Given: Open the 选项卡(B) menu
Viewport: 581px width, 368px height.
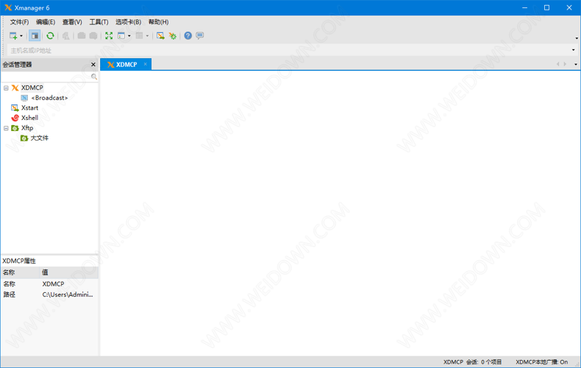Looking at the screenshot, I should click(x=128, y=22).
